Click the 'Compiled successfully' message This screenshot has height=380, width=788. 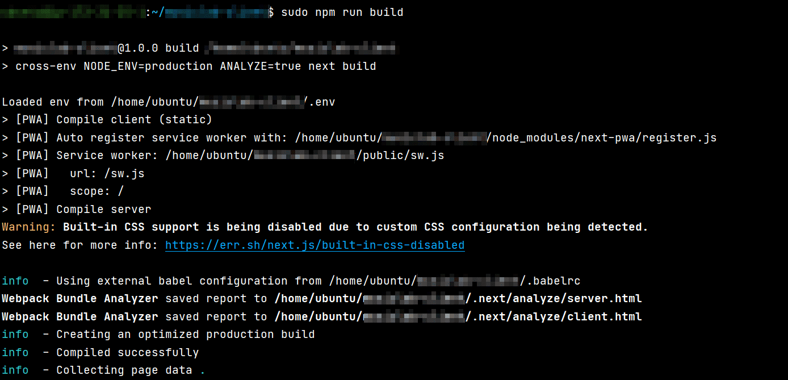tap(127, 353)
